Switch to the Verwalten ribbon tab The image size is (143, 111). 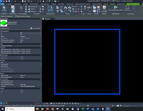(x=113, y=4)
